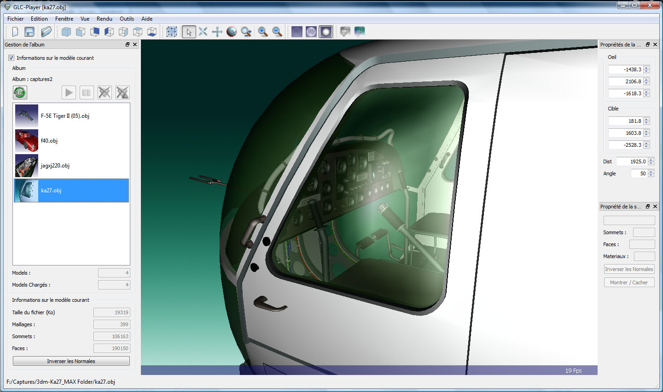
Task: Select the solid blue isometric view cube
Action: [66, 32]
